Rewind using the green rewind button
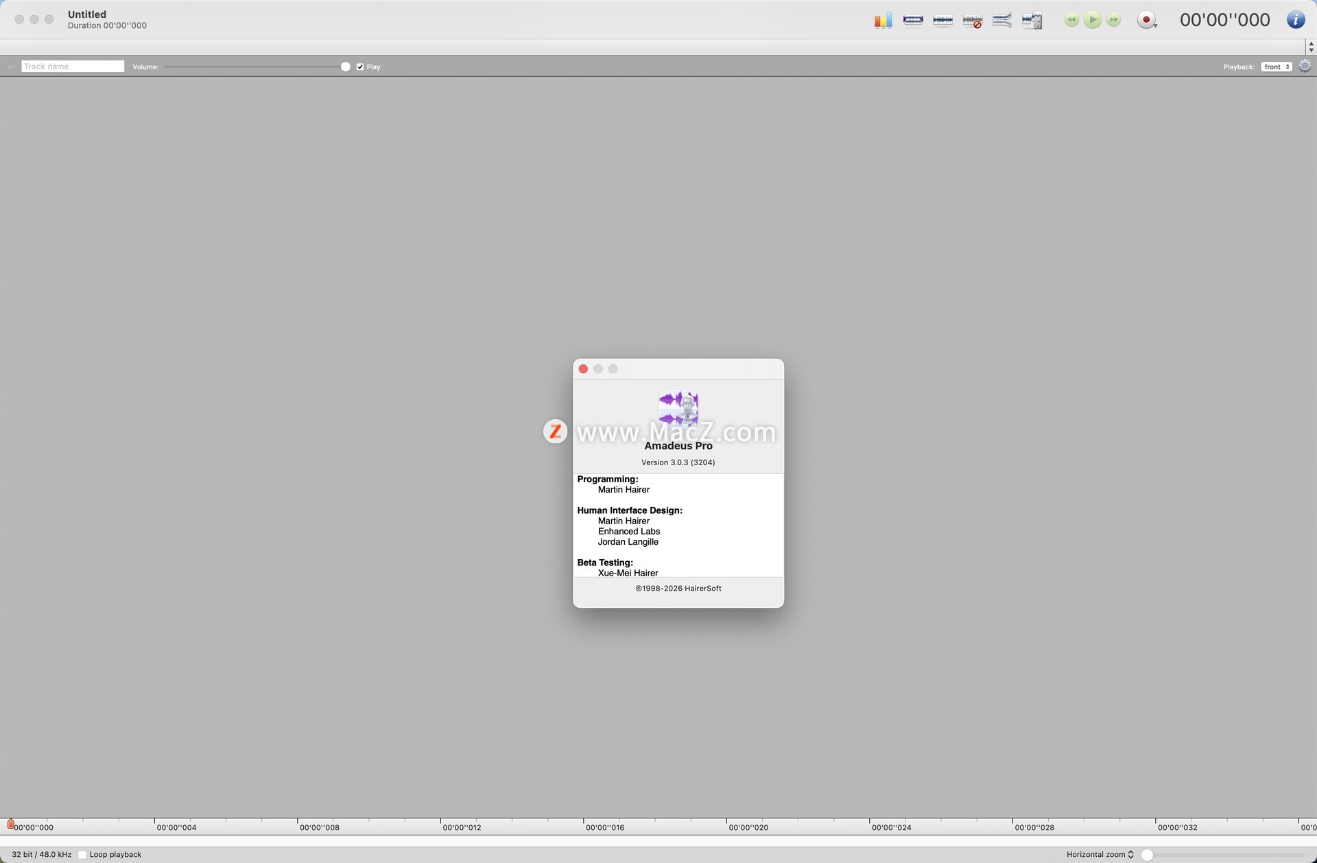The image size is (1317, 863). coord(1071,20)
